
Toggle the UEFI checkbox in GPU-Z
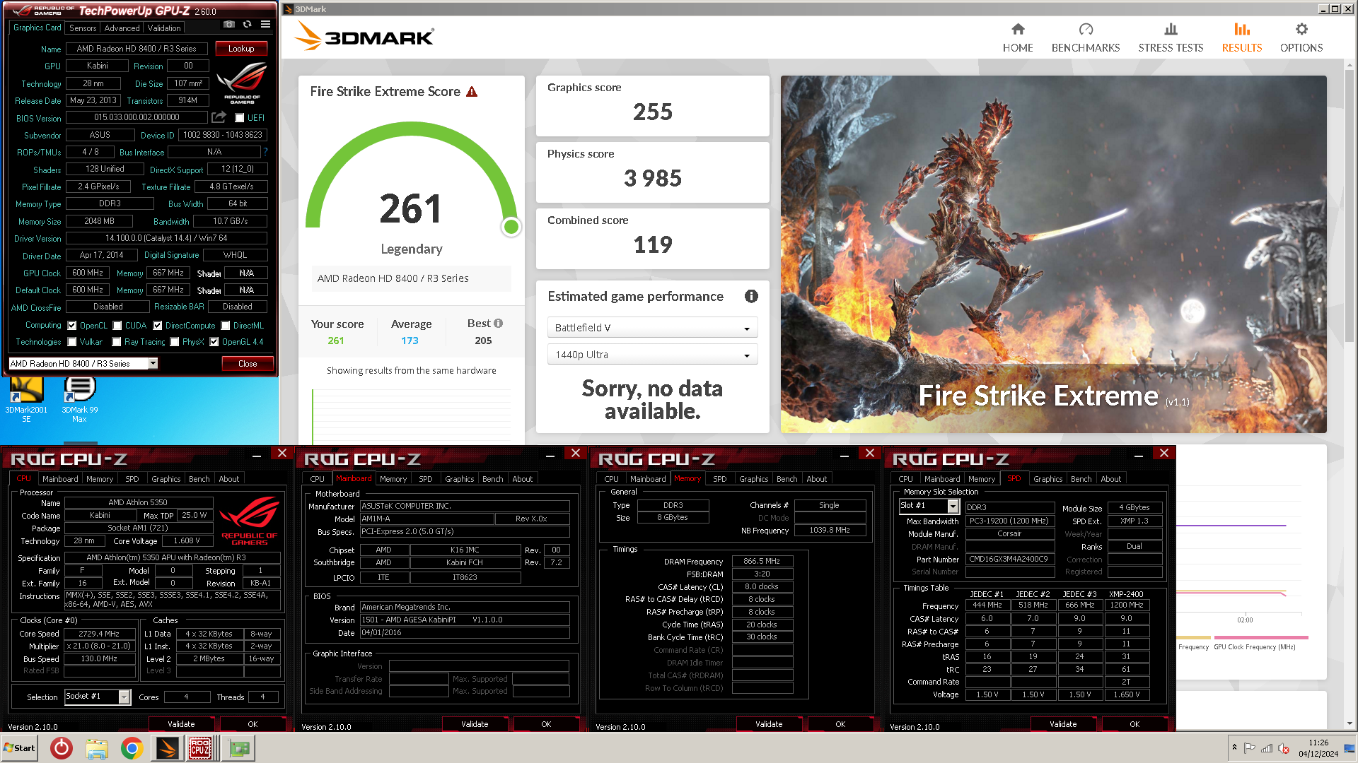240,118
